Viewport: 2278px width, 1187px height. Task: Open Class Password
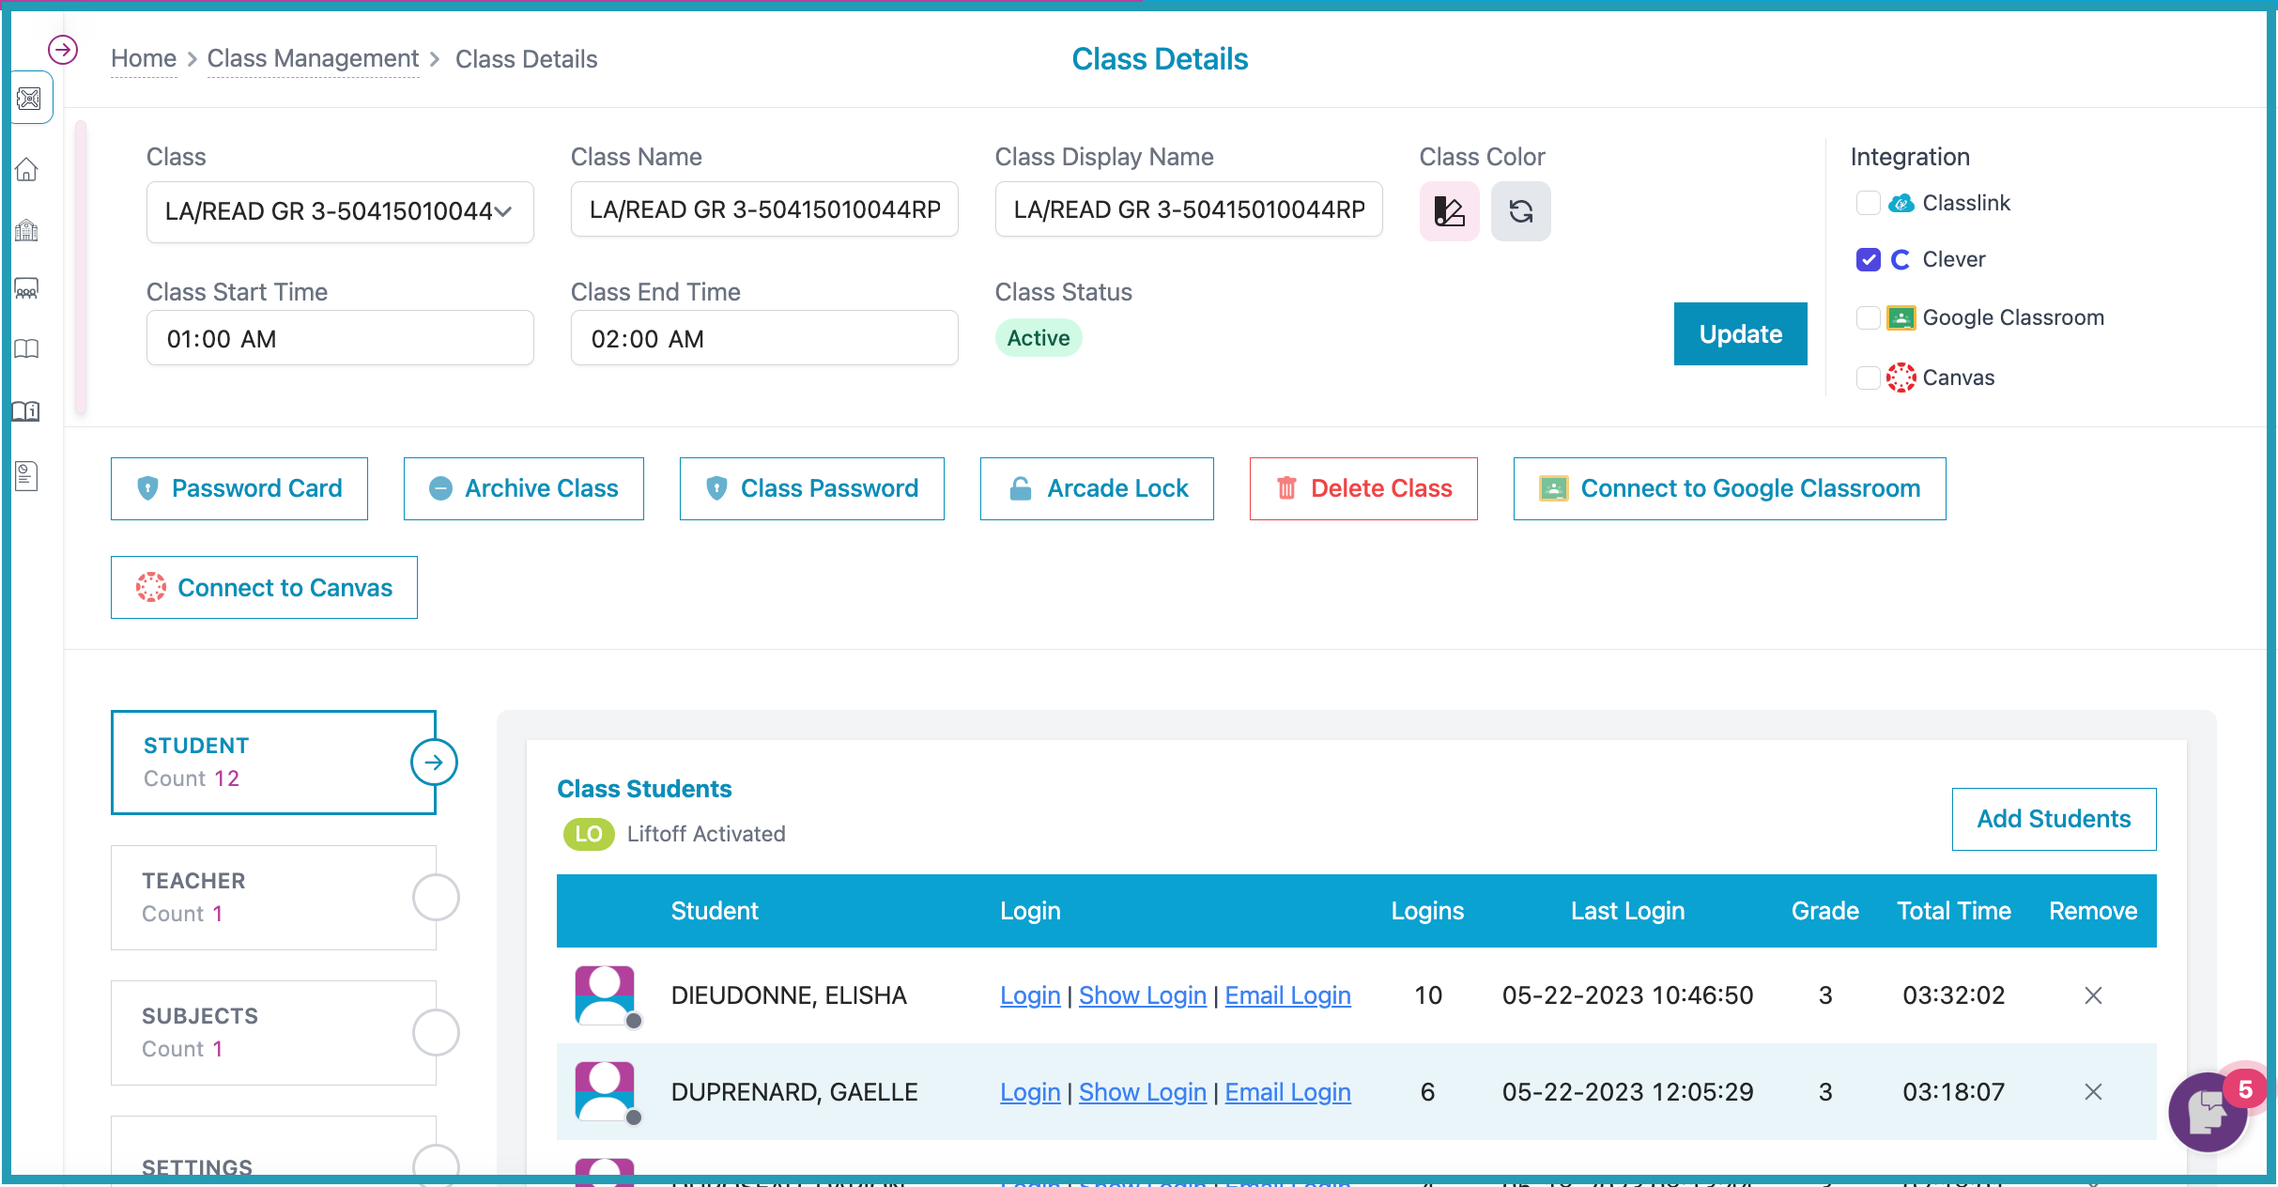click(x=812, y=488)
